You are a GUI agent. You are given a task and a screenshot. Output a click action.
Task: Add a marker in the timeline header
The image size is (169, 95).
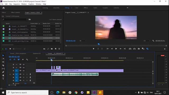pos(23,60)
